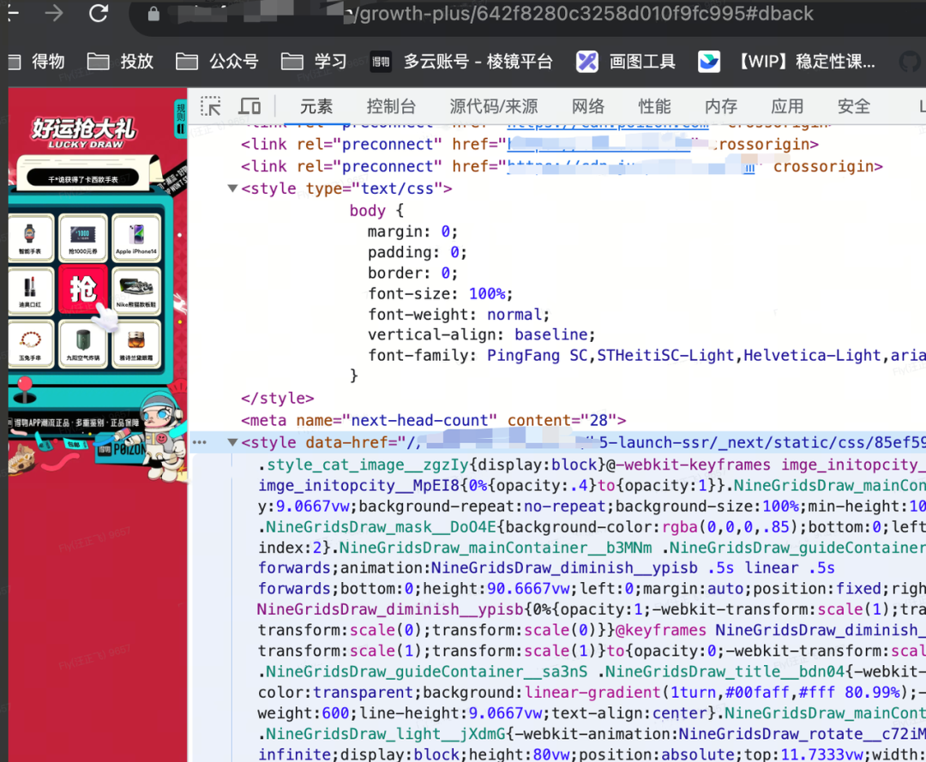Screen dimensions: 926x762
Task: Open 【WIP】稳定性课 bookmark
Action: (x=786, y=62)
